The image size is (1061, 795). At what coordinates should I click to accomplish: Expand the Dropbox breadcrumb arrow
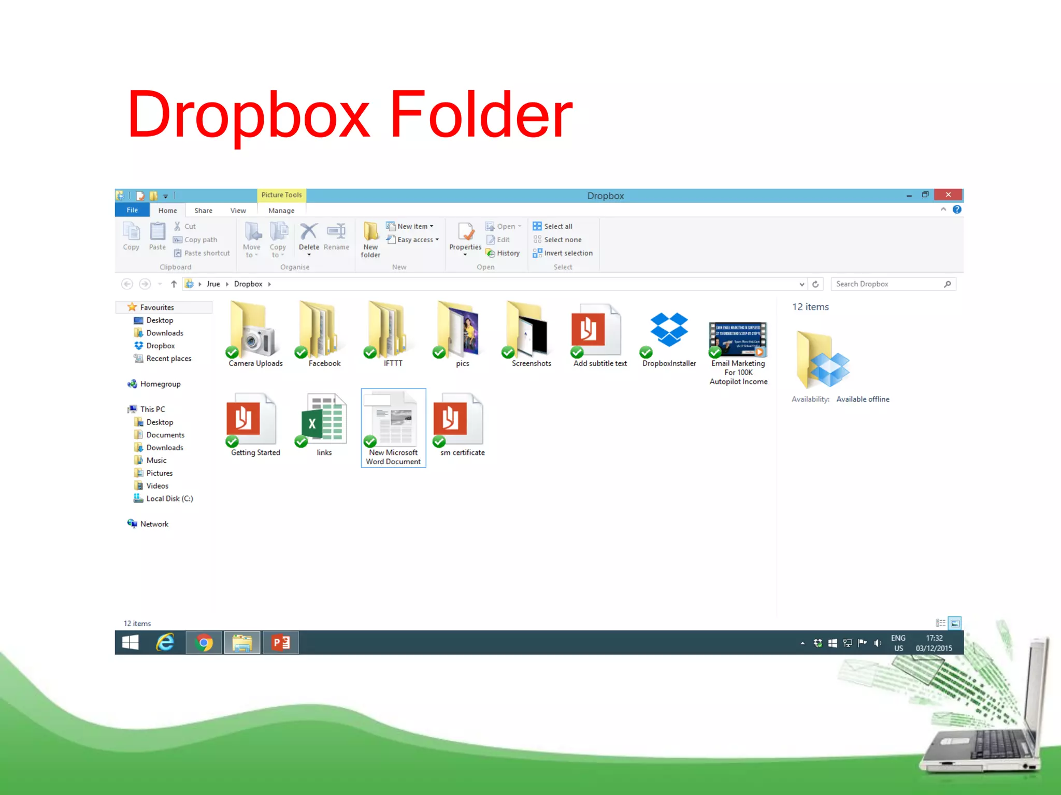point(269,284)
